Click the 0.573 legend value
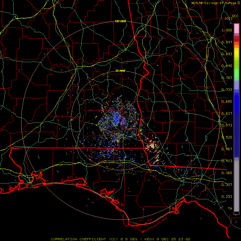Image resolution: width=241 pixels, height=241 pixels. [227, 125]
